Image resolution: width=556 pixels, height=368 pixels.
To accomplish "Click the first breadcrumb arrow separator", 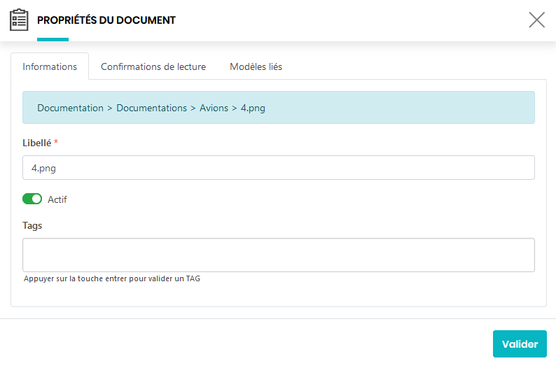I will coord(110,108).
